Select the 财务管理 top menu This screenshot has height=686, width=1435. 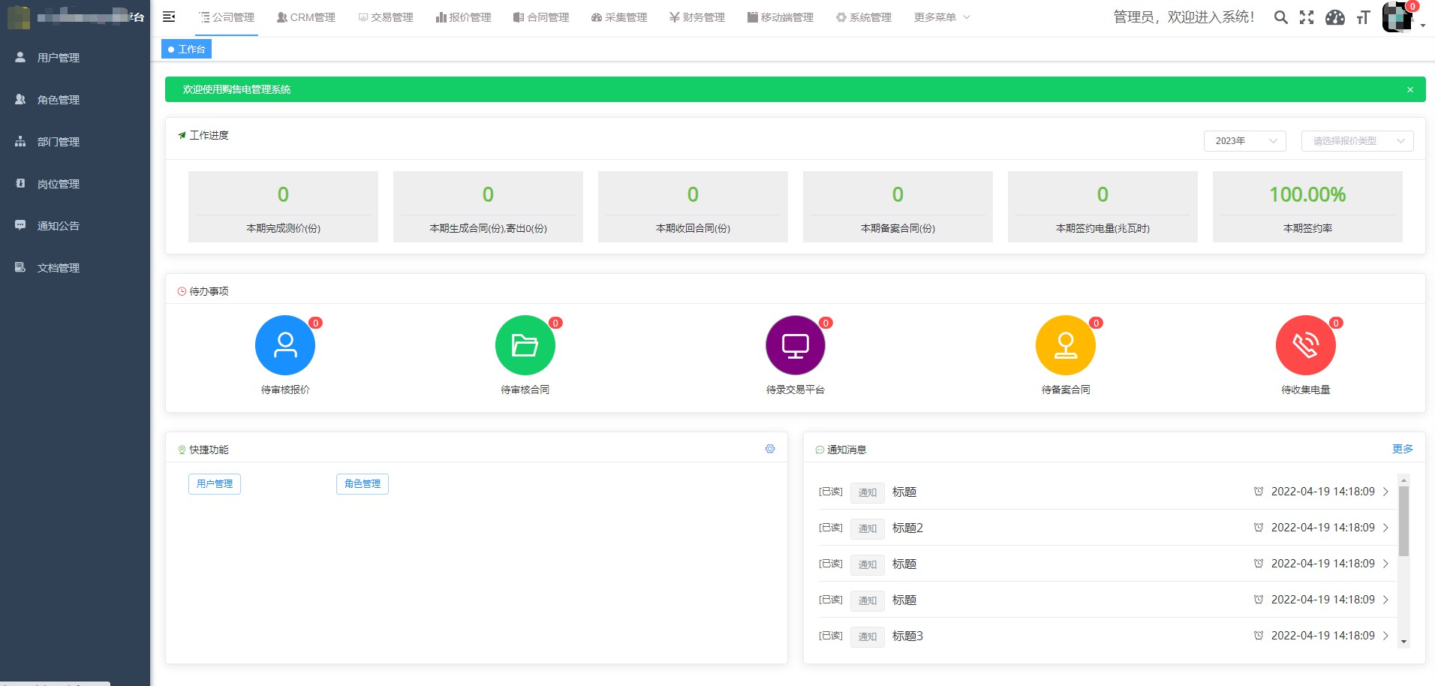697,17
